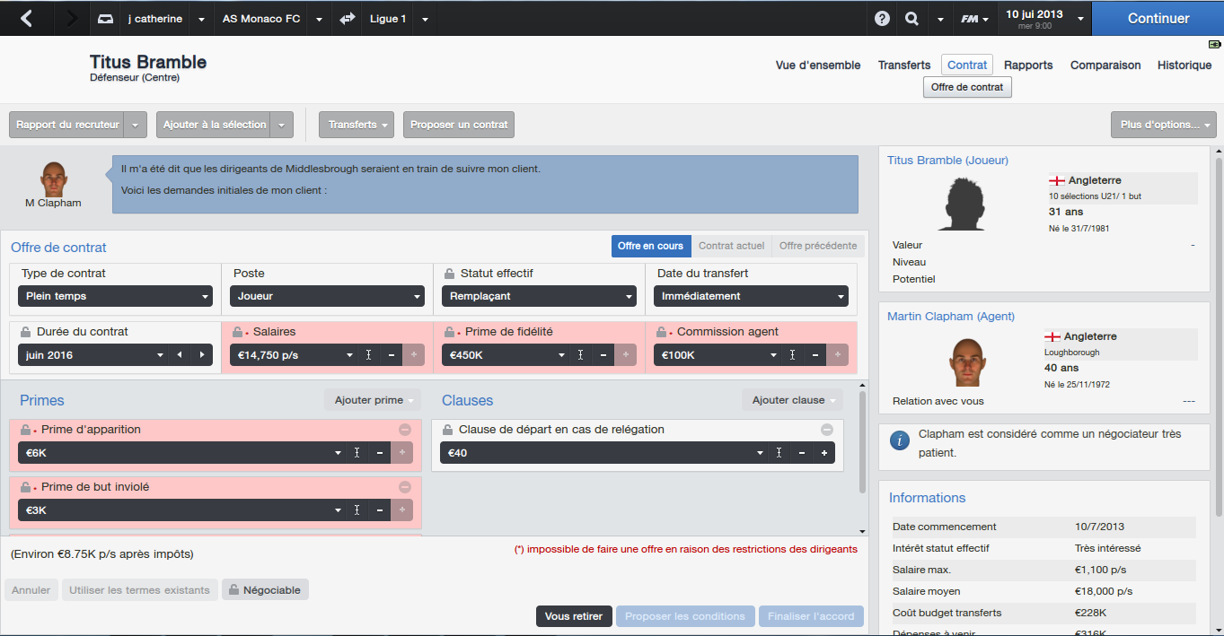Image resolution: width=1224 pixels, height=636 pixels.
Task: Remove the relegation release clause
Action: point(827,430)
